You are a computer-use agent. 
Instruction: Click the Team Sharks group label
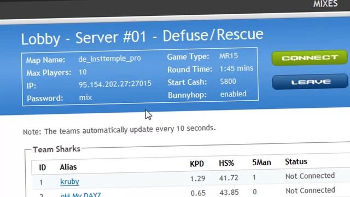click(56, 149)
